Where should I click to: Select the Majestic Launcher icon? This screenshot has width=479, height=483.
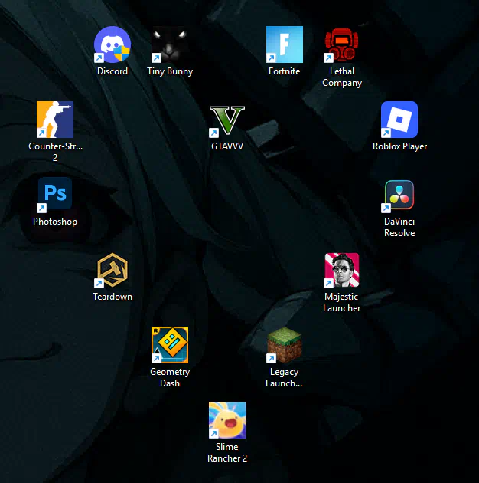[x=341, y=270]
